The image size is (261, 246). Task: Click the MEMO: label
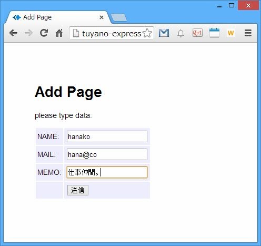point(49,172)
